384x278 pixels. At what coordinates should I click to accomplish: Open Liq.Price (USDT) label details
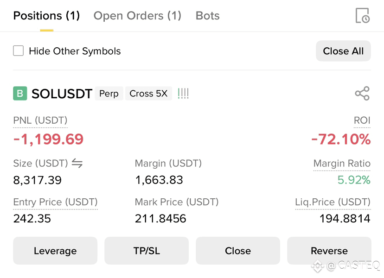coord(333,202)
